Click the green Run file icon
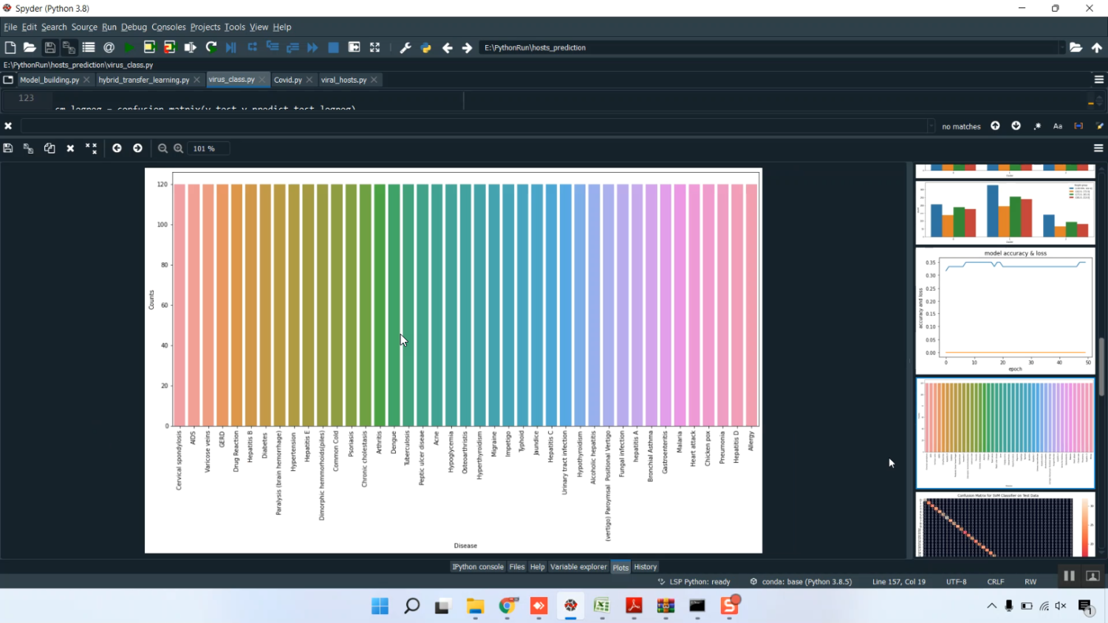 pyautogui.click(x=129, y=47)
